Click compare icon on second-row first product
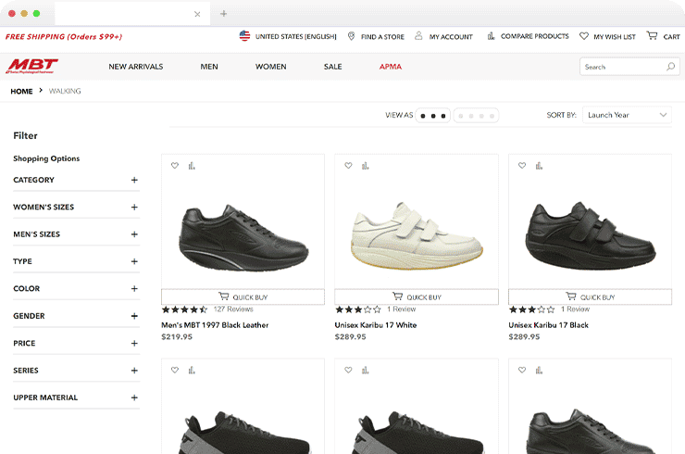The width and height of the screenshot is (685, 454). tap(192, 370)
